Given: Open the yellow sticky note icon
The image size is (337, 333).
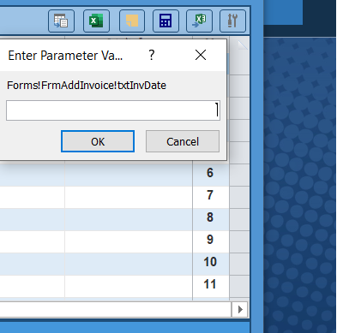Looking at the screenshot, I should 132,21.
